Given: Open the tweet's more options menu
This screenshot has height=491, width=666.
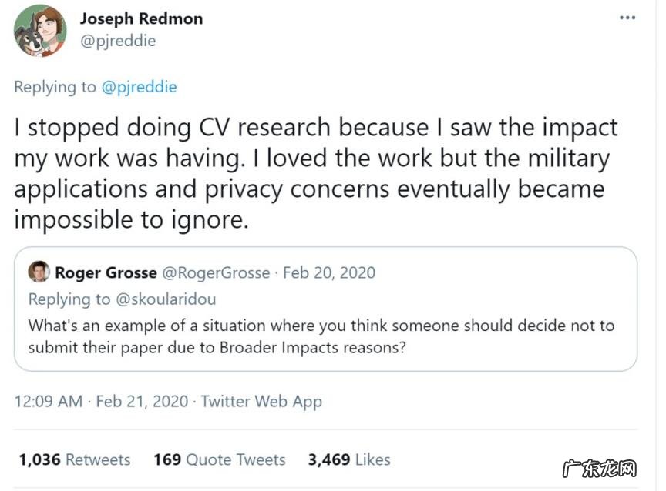Looking at the screenshot, I should (x=627, y=18).
